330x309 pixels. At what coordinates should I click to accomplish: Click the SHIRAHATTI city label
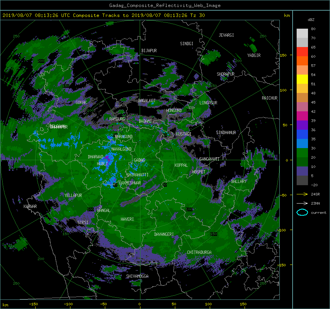pos(137,175)
